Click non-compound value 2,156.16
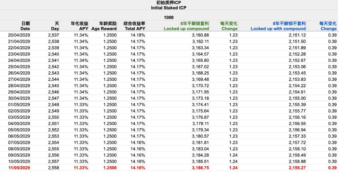 [x=298, y=117]
